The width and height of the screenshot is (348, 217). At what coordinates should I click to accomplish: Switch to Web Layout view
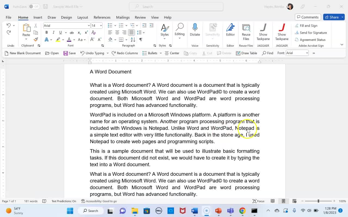click(x=294, y=201)
